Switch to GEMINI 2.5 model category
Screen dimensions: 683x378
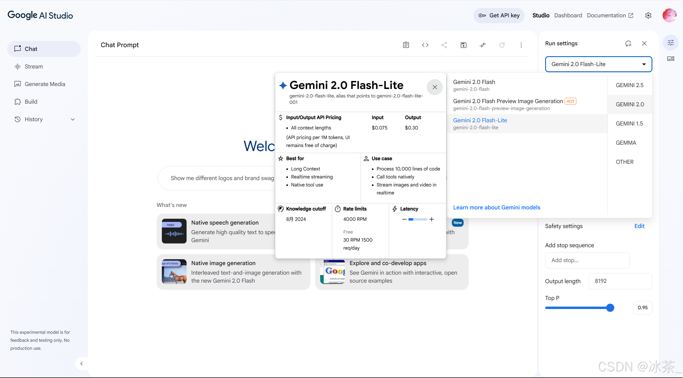[630, 85]
